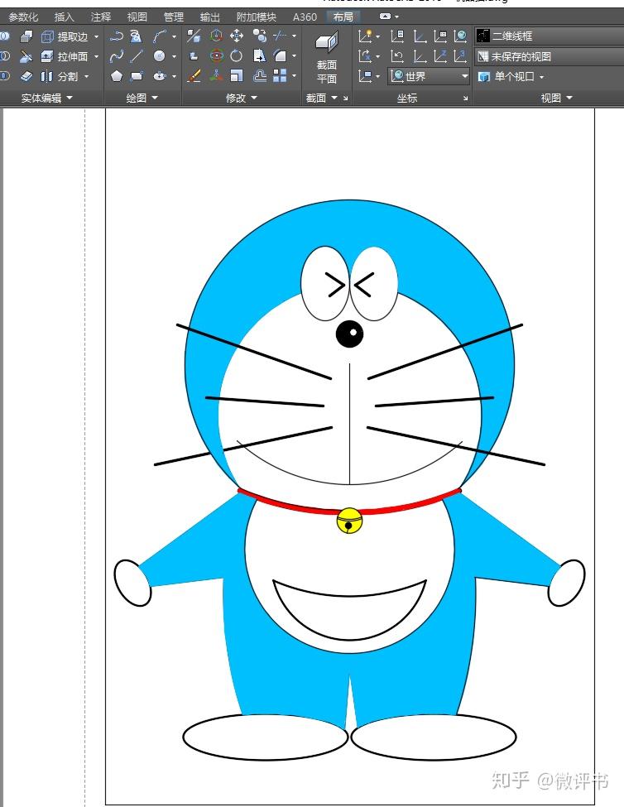Click the 拉伸面 (Extrude Faces) tool

click(x=64, y=56)
